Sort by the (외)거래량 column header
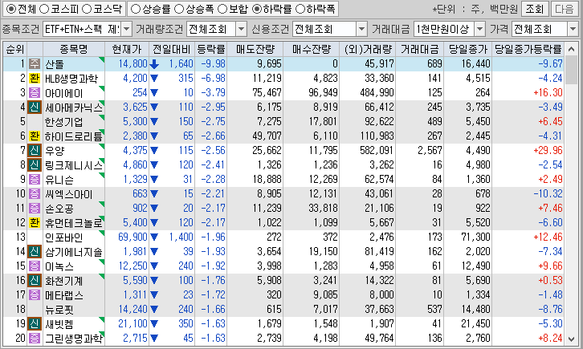 (367, 49)
